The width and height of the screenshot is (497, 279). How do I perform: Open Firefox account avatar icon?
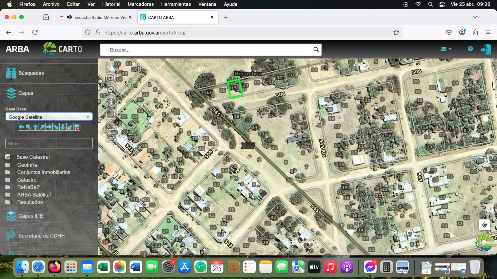[462, 32]
